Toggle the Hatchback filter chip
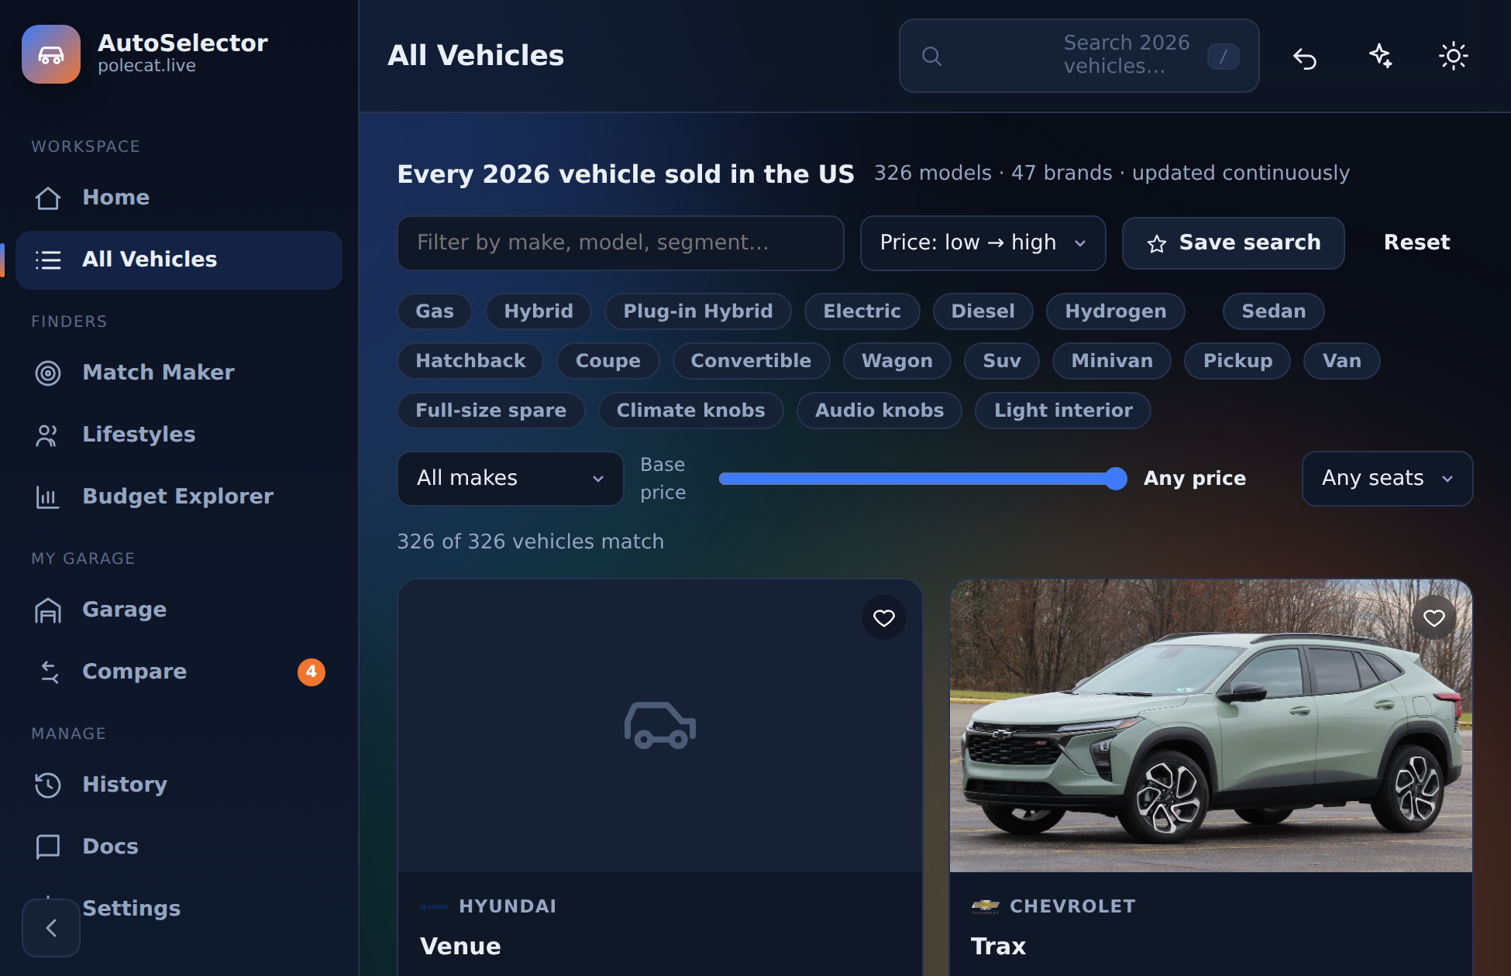The height and width of the screenshot is (976, 1511). point(470,361)
